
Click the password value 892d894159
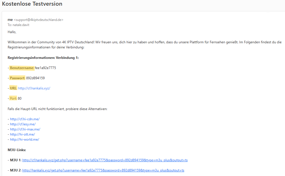(35, 78)
